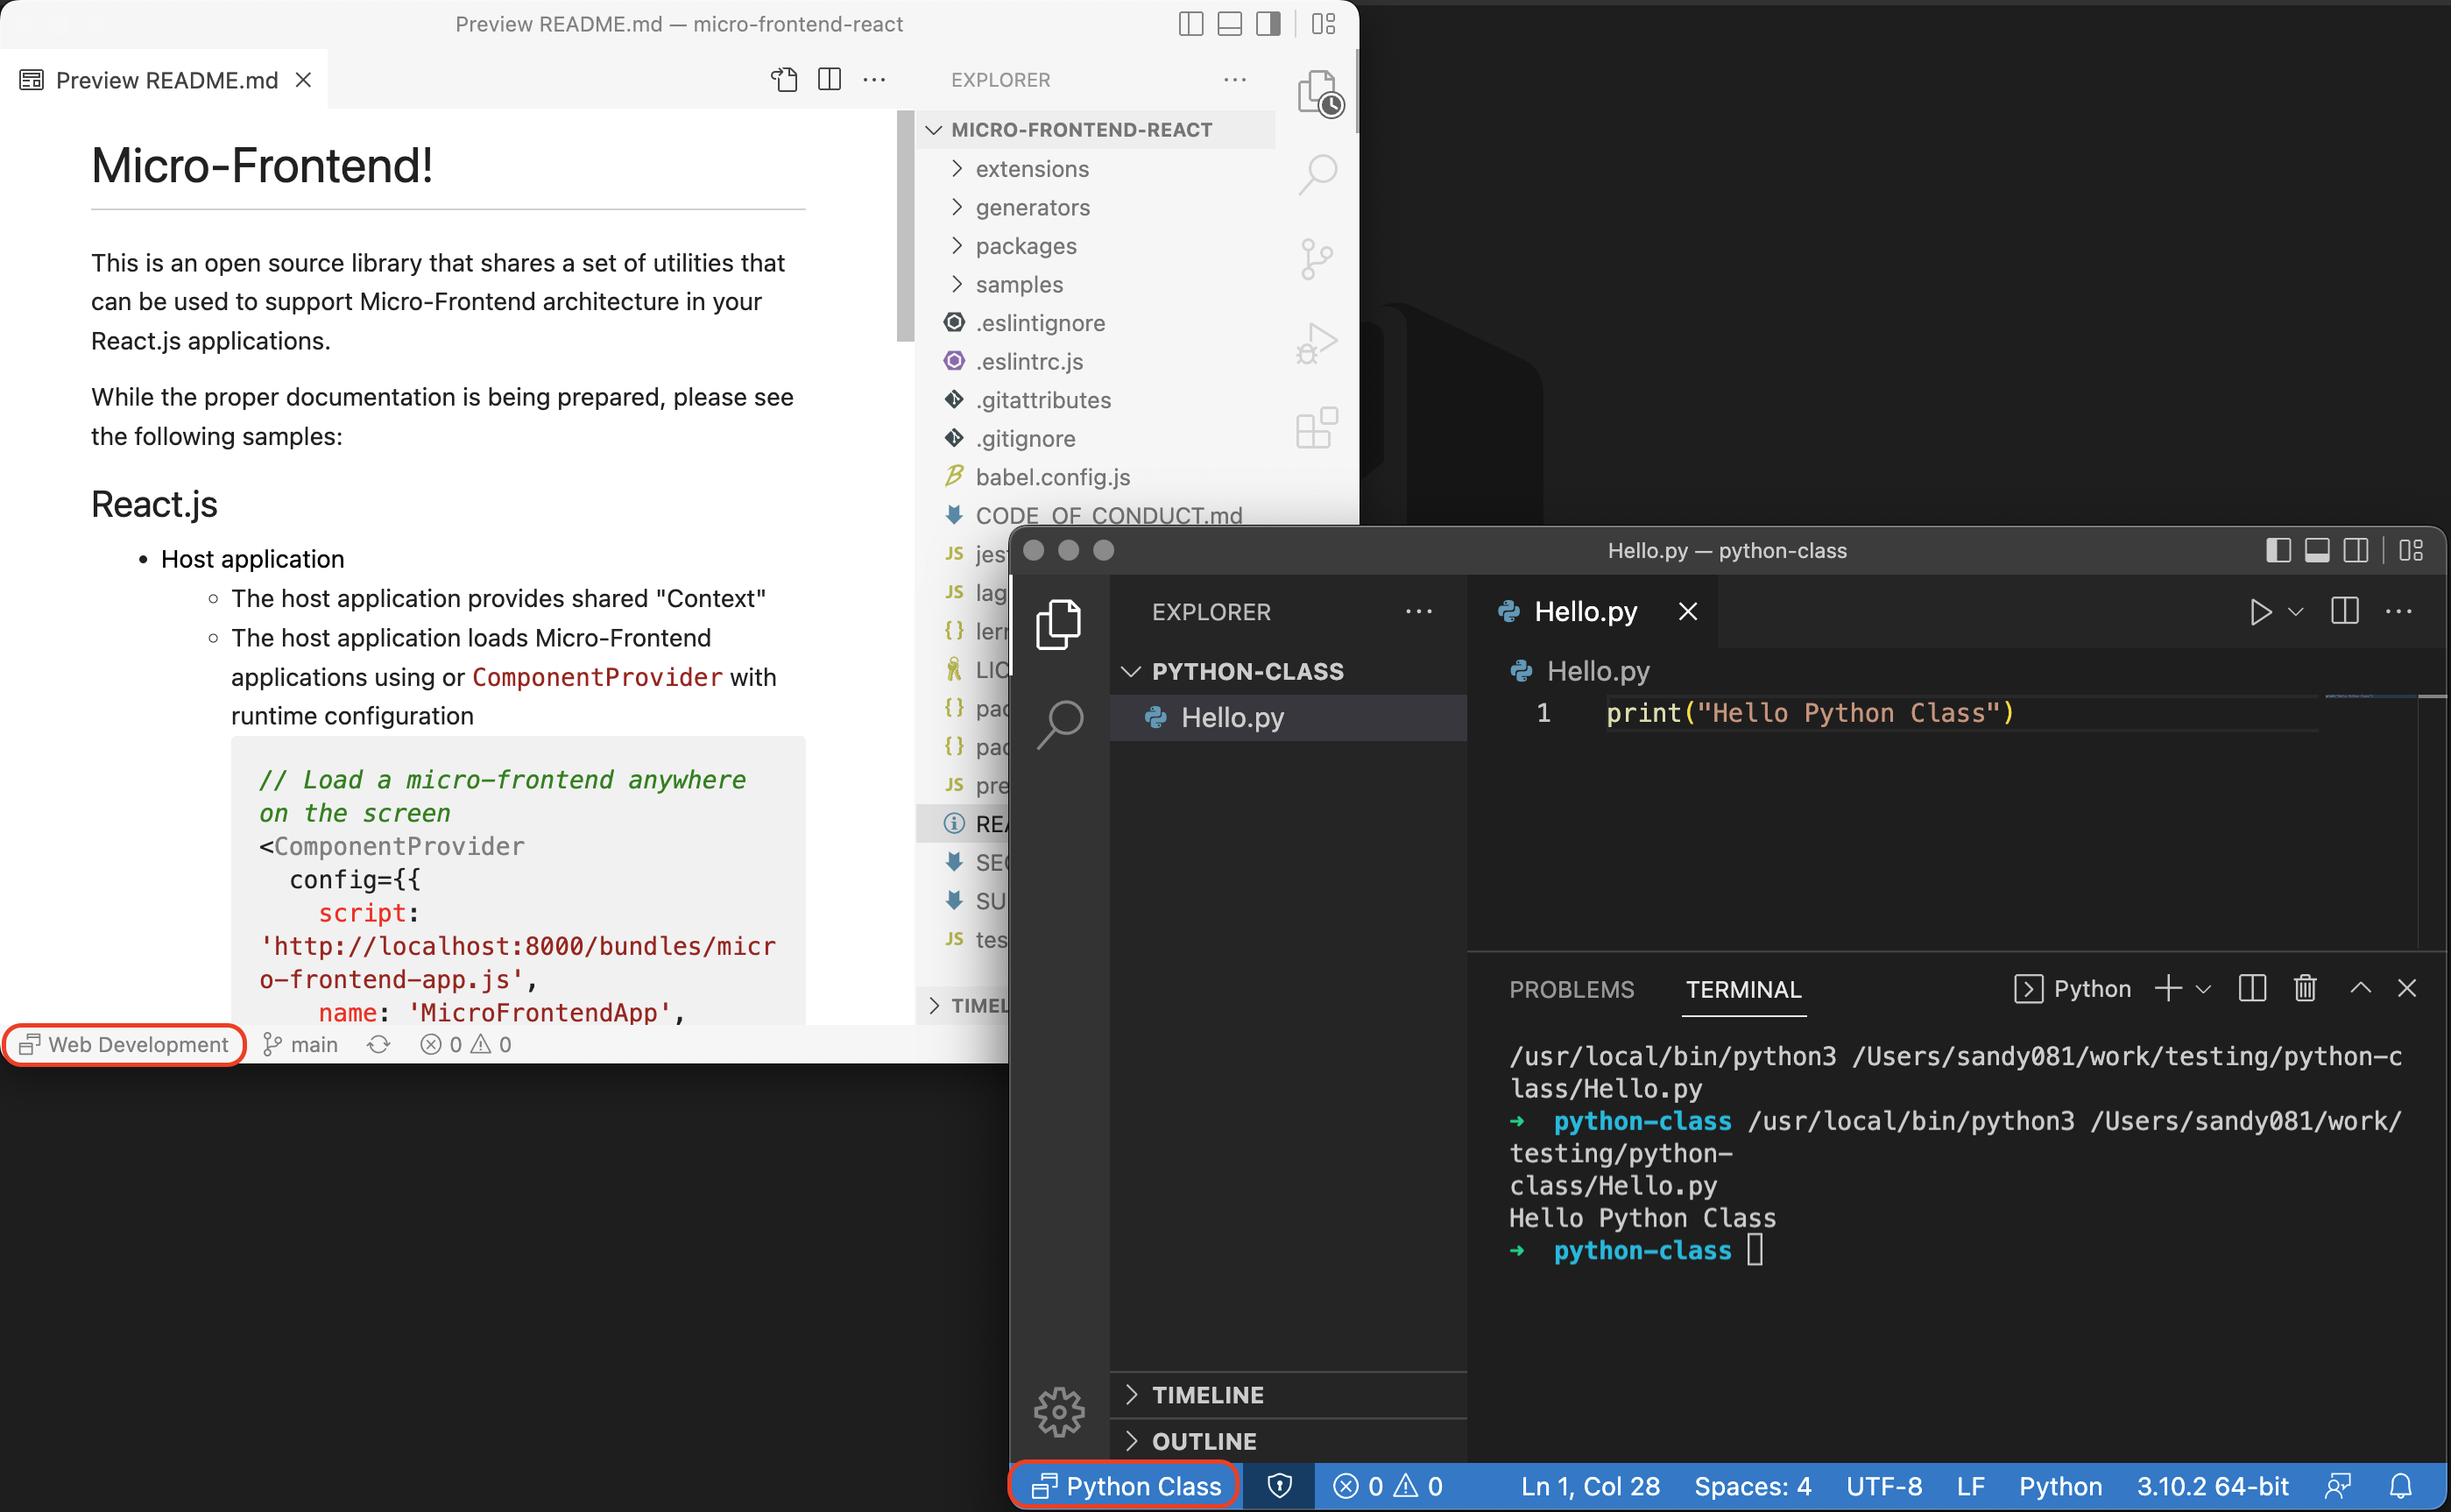This screenshot has width=2451, height=1512.
Task: Click the More Actions icon in Explorer header
Action: tap(1422, 612)
